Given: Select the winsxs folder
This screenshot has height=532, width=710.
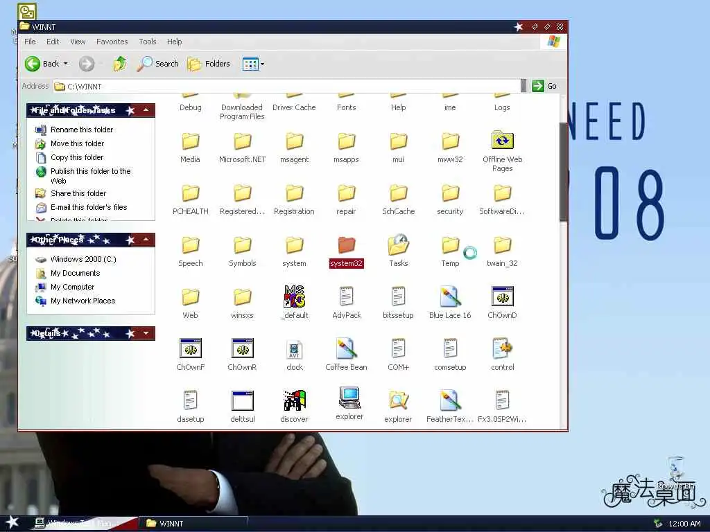Looking at the screenshot, I should click(242, 304).
